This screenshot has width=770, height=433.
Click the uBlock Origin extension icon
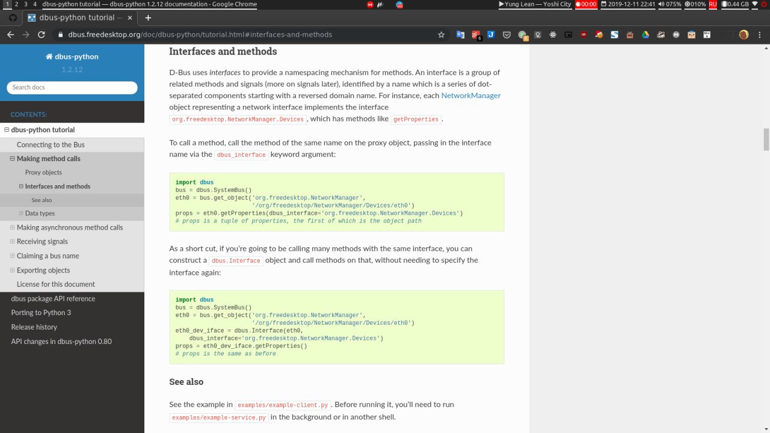coord(584,35)
